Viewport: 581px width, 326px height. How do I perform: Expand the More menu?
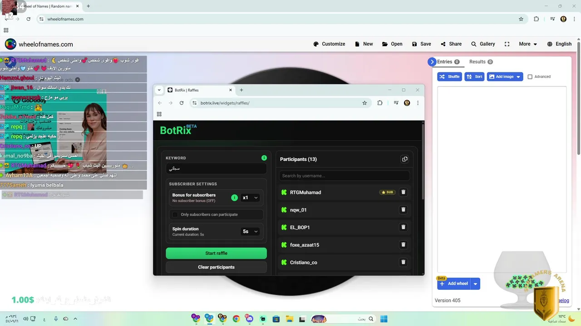point(528,44)
